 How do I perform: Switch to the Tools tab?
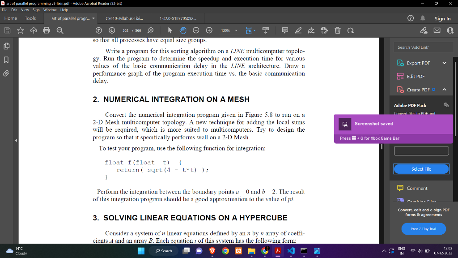click(30, 18)
